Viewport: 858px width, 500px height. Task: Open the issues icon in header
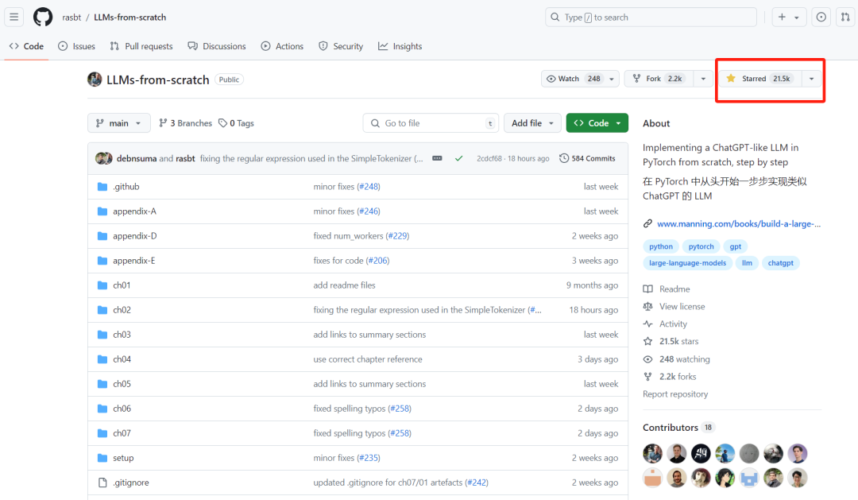pos(821,17)
